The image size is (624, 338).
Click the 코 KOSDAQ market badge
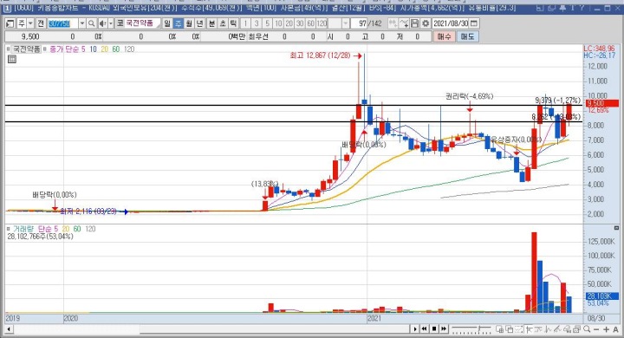[x=120, y=23]
